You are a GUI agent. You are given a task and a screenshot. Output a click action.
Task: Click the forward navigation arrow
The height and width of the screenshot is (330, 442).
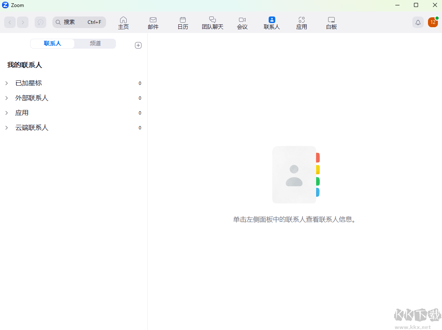tap(23, 22)
